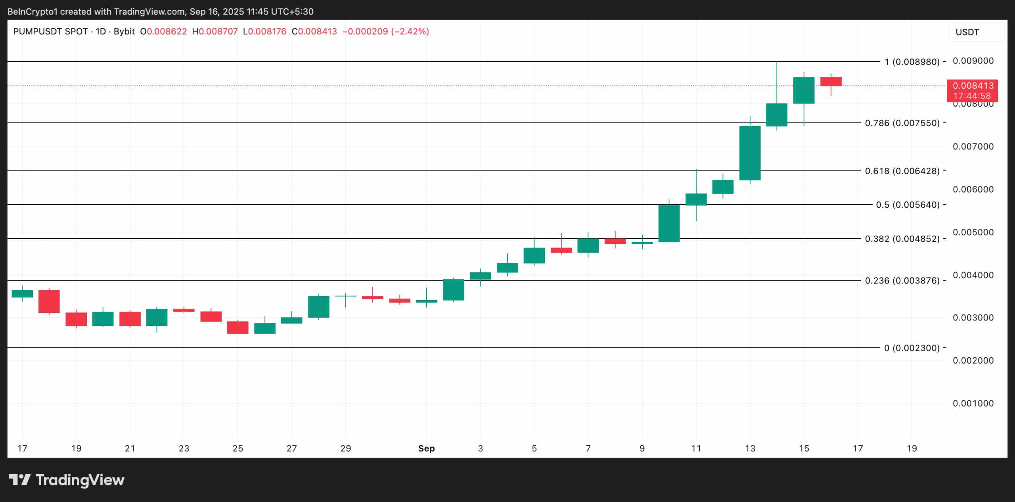Click the Sep label on time axis
1015x502 pixels.
pos(426,448)
